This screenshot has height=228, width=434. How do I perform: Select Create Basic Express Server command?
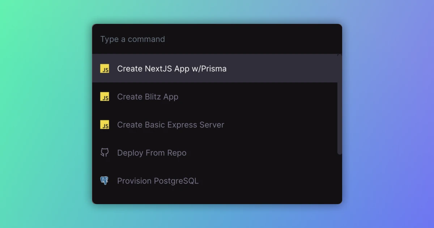coord(215,124)
